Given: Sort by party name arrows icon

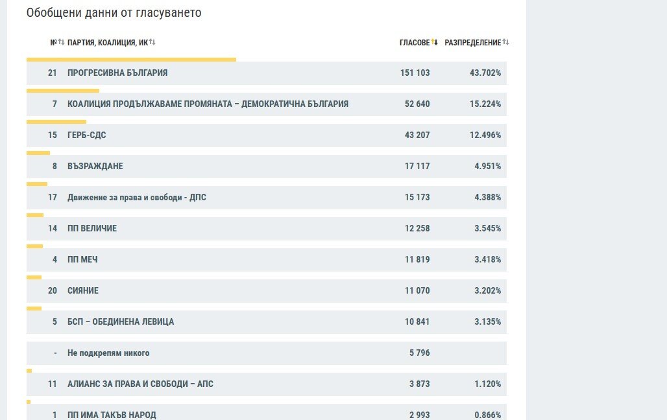Looking at the screenshot, I should pos(152,42).
